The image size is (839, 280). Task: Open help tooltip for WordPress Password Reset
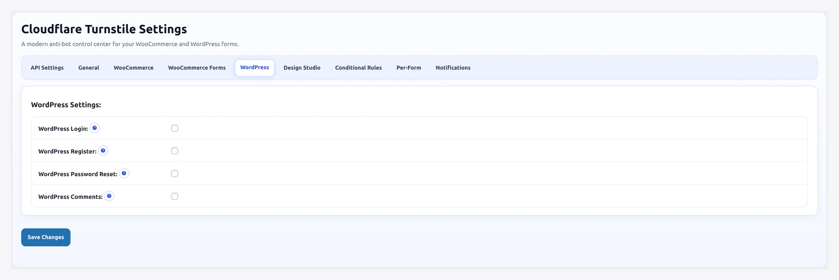pos(124,173)
